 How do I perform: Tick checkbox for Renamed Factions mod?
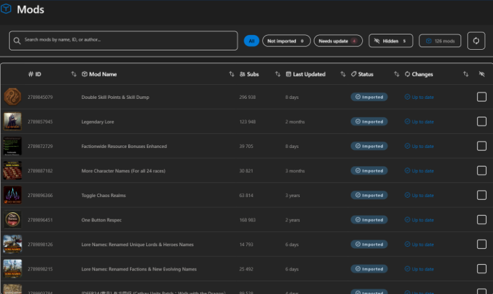point(482,268)
